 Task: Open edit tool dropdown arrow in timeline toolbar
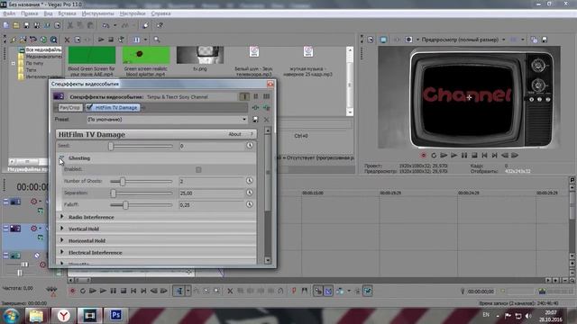coord(188,291)
